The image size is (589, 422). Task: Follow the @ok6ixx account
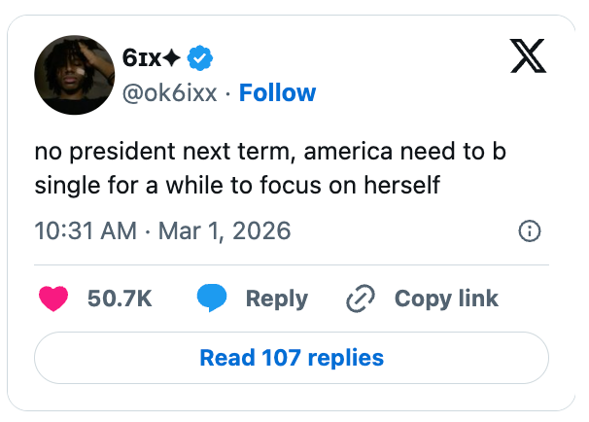pyautogui.click(x=277, y=93)
